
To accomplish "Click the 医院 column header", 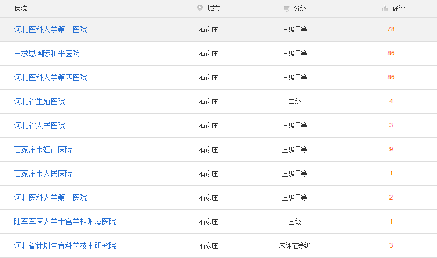I will [x=21, y=9].
